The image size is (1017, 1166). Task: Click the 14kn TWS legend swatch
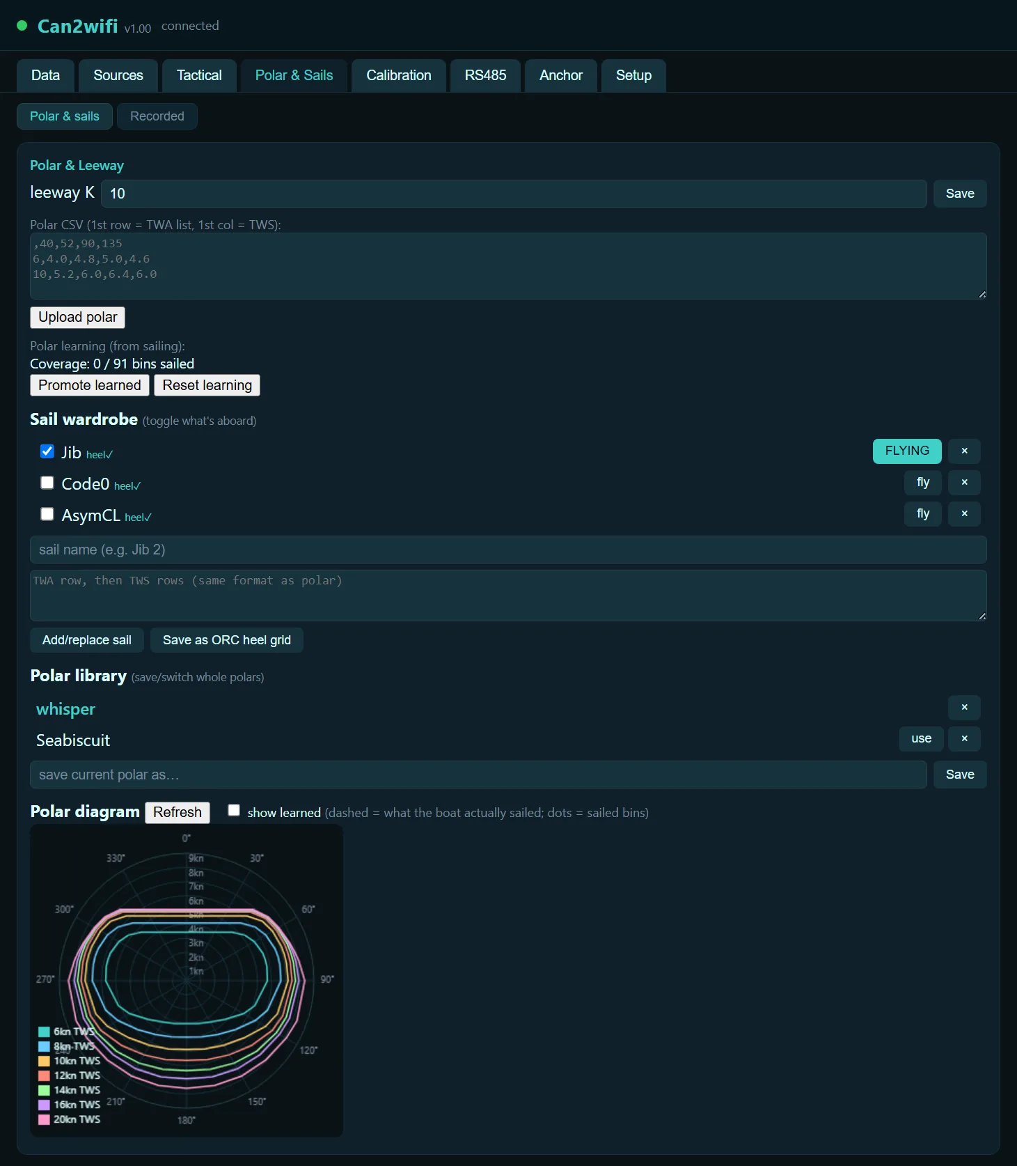tap(44, 1091)
